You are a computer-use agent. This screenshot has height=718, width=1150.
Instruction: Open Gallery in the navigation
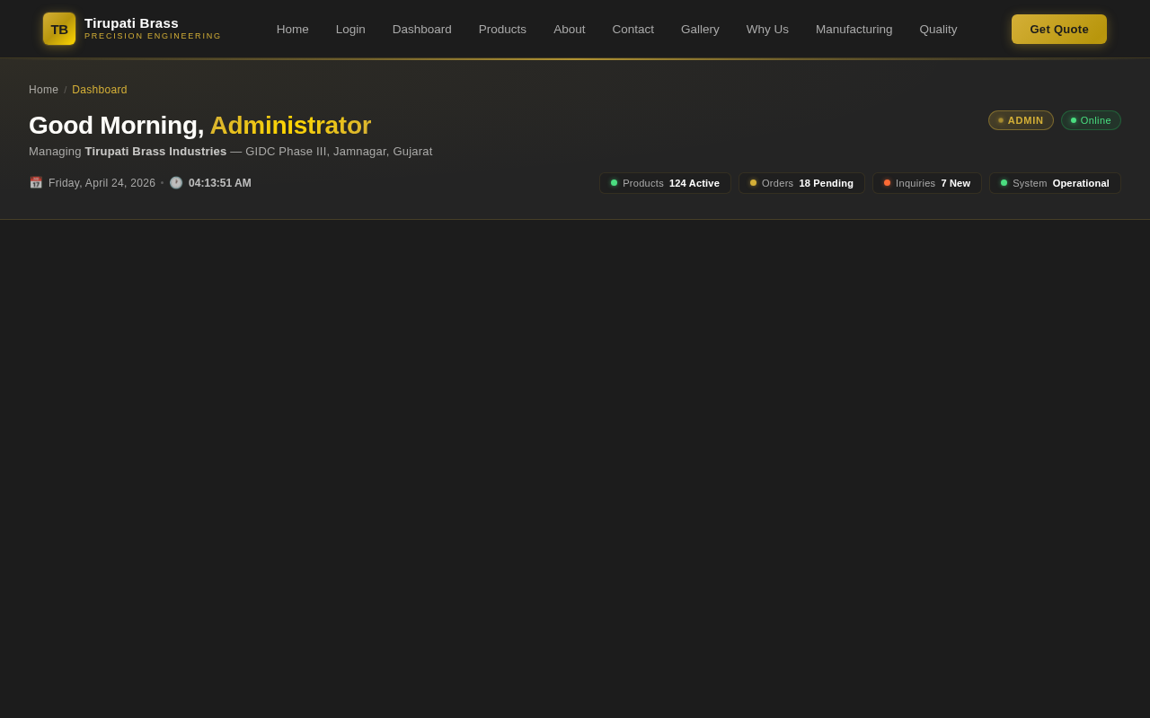[x=700, y=29]
